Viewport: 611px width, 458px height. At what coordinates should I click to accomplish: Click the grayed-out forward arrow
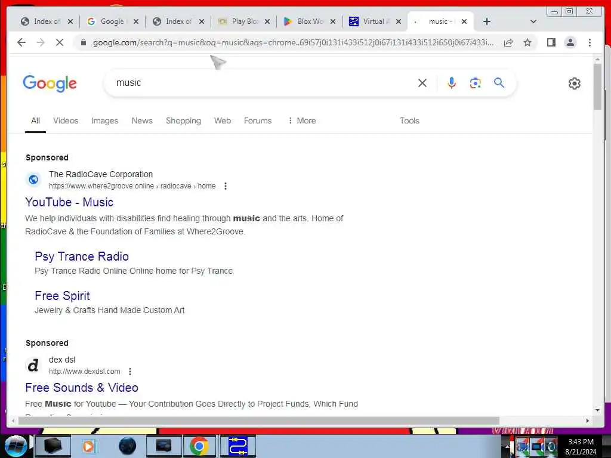click(x=41, y=42)
